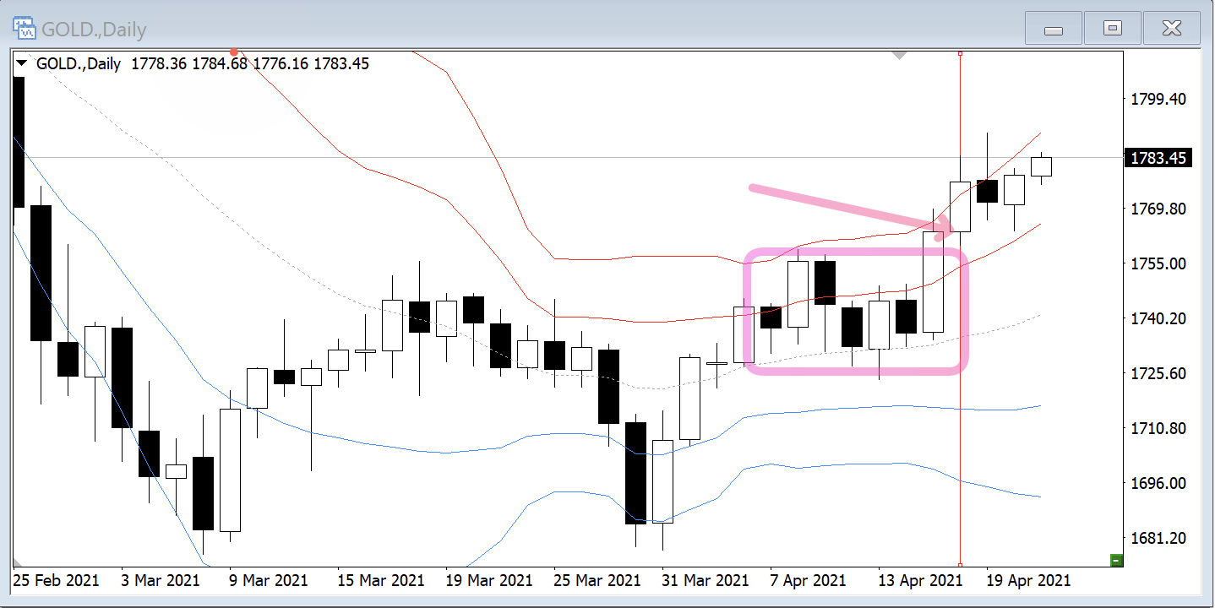Open the black triangle dropdown beside GOLD.,Daily
The height and width of the screenshot is (608, 1215).
click(22, 64)
